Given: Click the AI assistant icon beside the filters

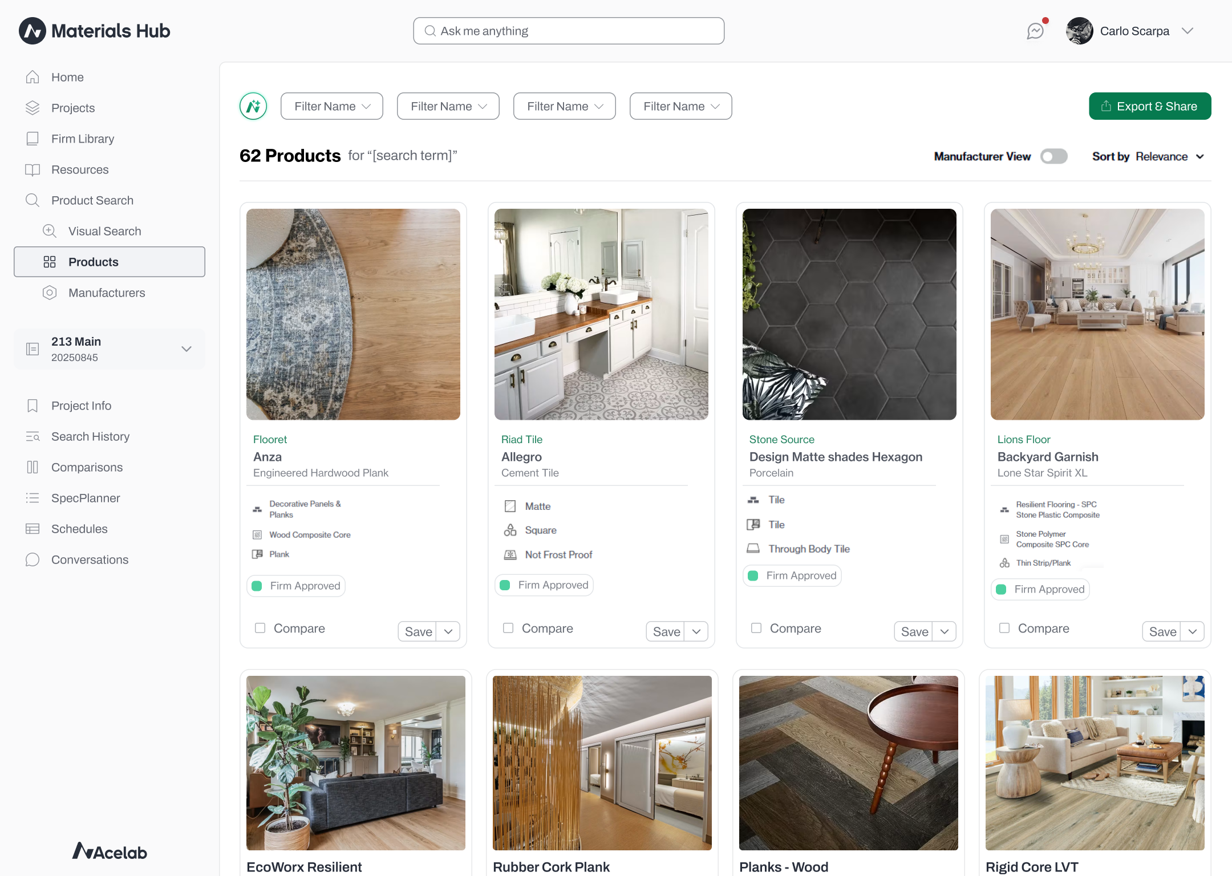Looking at the screenshot, I should [x=253, y=106].
